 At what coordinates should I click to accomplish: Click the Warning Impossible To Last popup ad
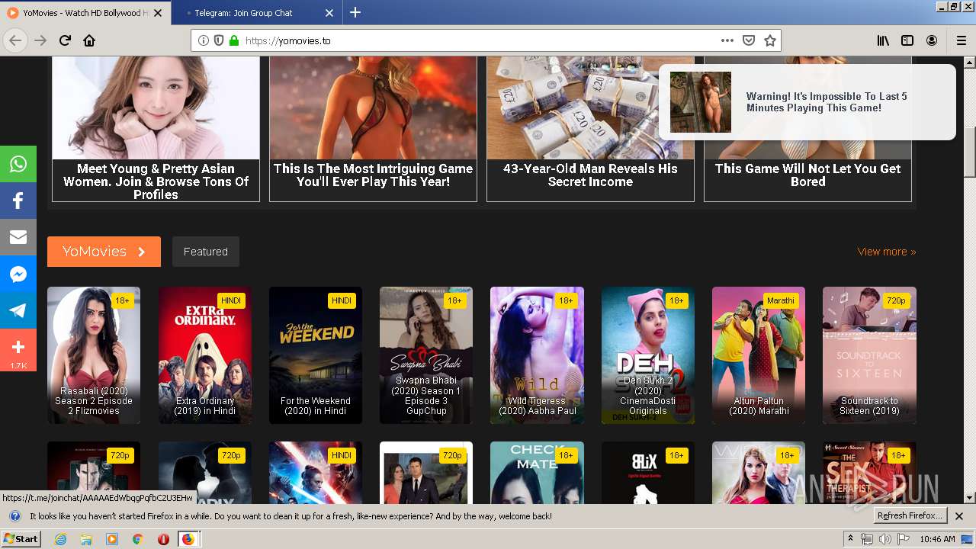(x=807, y=102)
